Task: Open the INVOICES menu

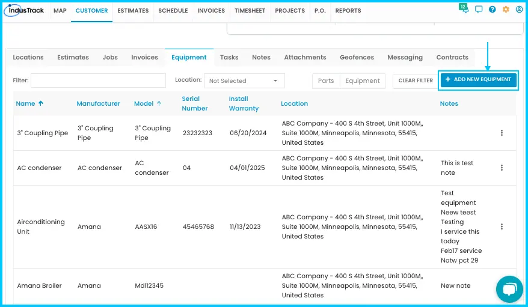Action: pos(211,11)
